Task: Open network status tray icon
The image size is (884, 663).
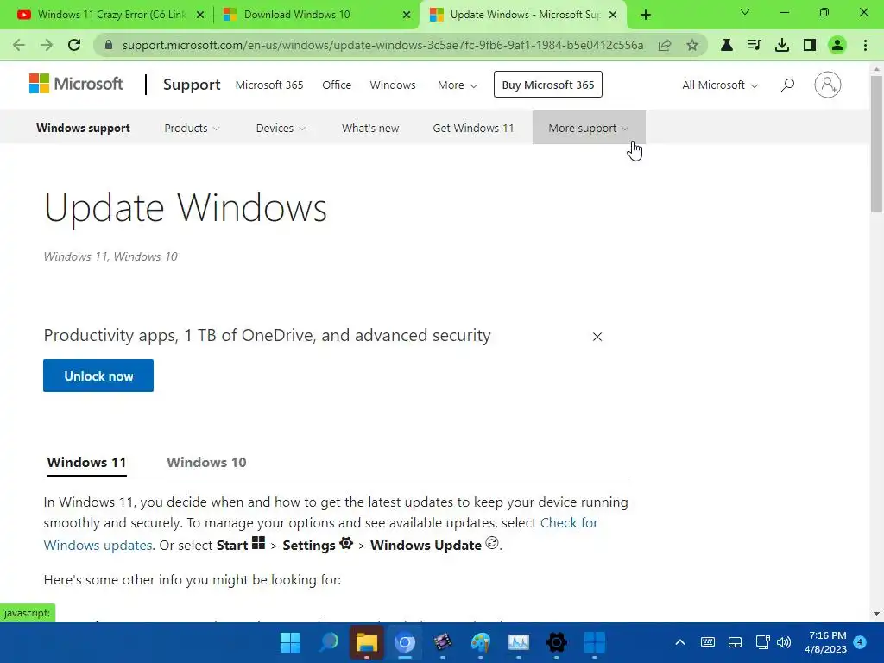Action: 762,642
